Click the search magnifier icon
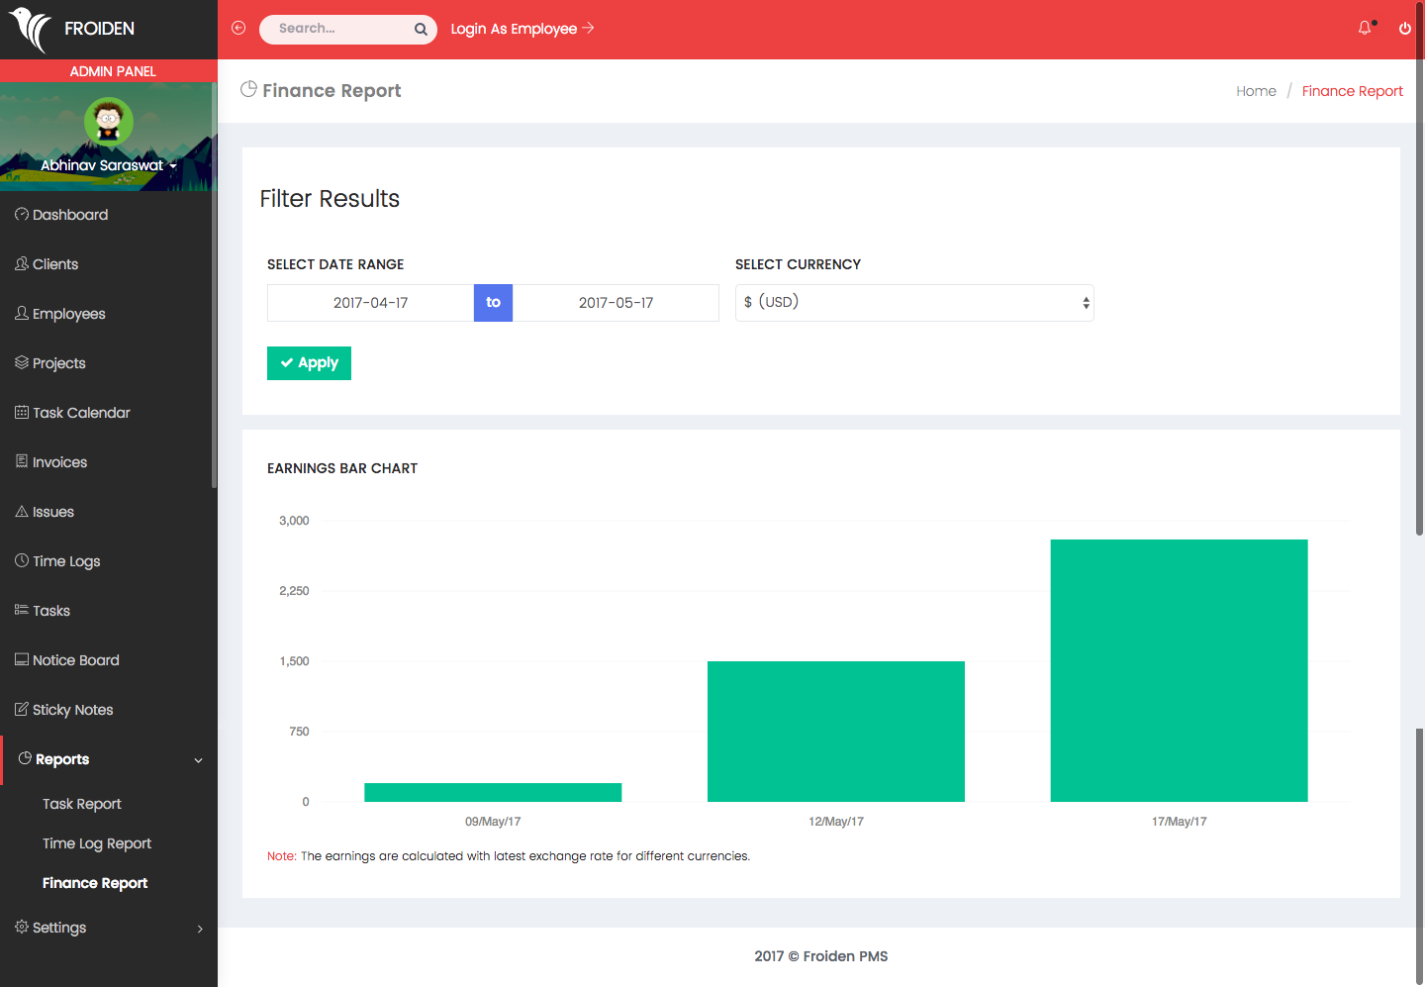The image size is (1425, 987). [x=421, y=30]
